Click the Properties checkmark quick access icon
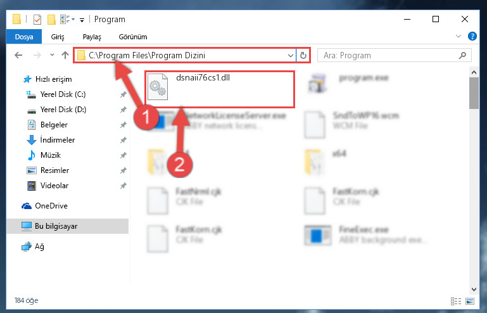This screenshot has height=313, width=487. (x=37, y=20)
